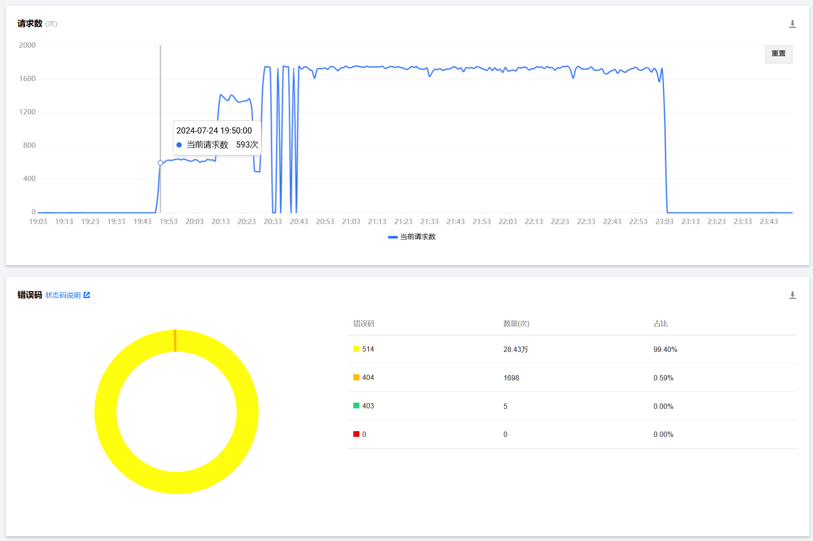Click the 1698 count cell
The height and width of the screenshot is (541, 813).
tap(511, 378)
